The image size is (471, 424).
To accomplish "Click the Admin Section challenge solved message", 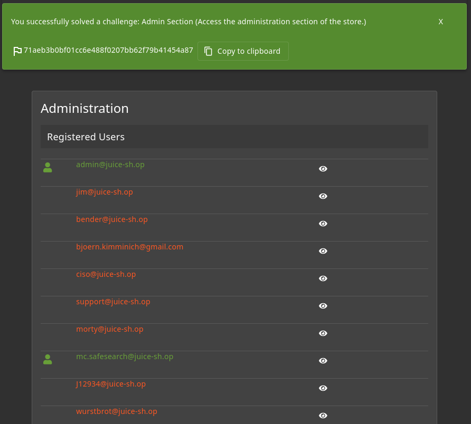I will pos(189,22).
